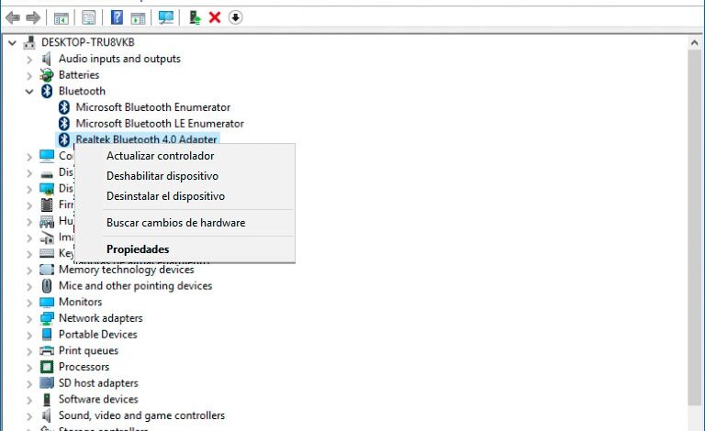Expand Audio inputs and outputs
Screen dimensions: 705x431
pyautogui.click(x=29, y=60)
